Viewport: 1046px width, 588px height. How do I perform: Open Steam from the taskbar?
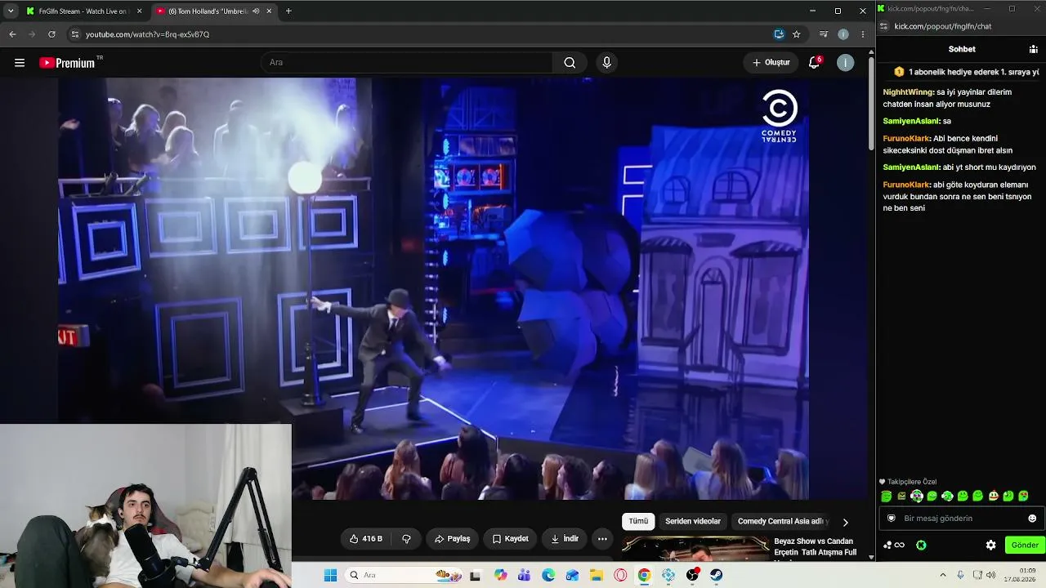click(716, 576)
